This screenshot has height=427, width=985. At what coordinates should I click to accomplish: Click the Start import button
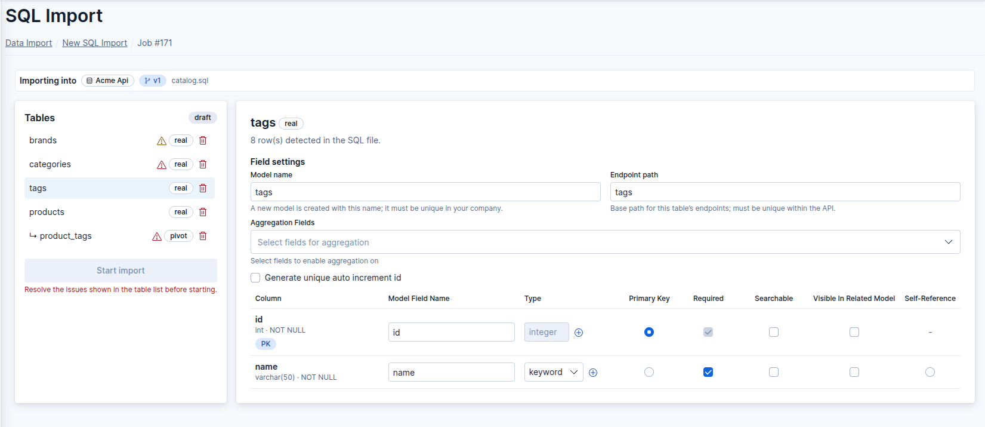(x=121, y=271)
